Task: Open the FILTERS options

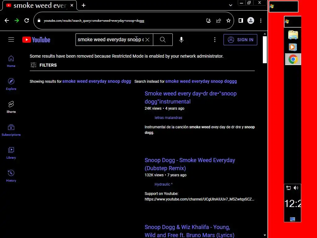Action: tap(43, 65)
